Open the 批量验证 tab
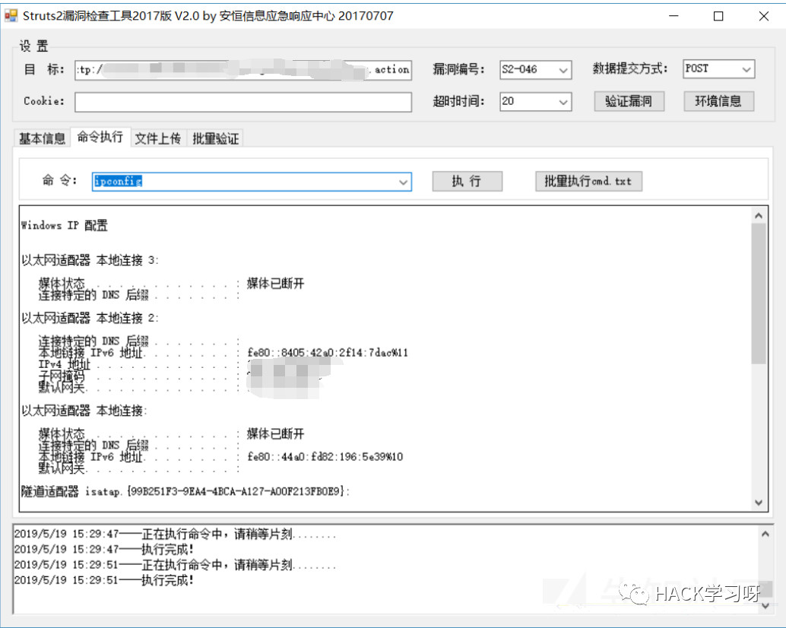This screenshot has height=628, width=786. 216,138
